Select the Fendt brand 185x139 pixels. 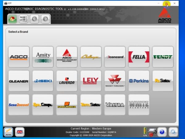(x=163, y=57)
